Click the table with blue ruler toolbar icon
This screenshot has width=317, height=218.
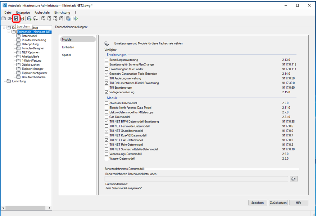(69, 19)
